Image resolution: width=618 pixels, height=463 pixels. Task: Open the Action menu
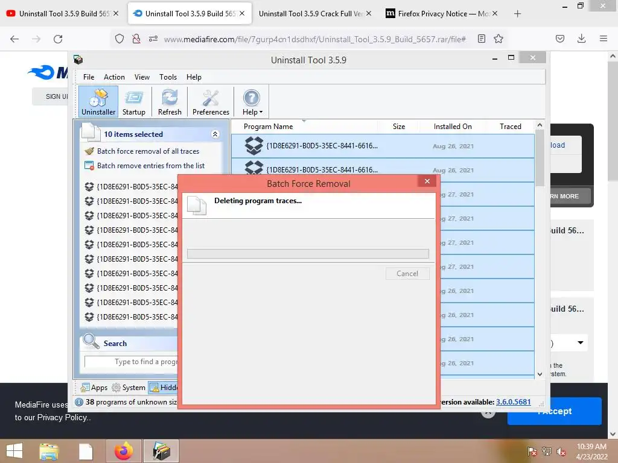[114, 77]
